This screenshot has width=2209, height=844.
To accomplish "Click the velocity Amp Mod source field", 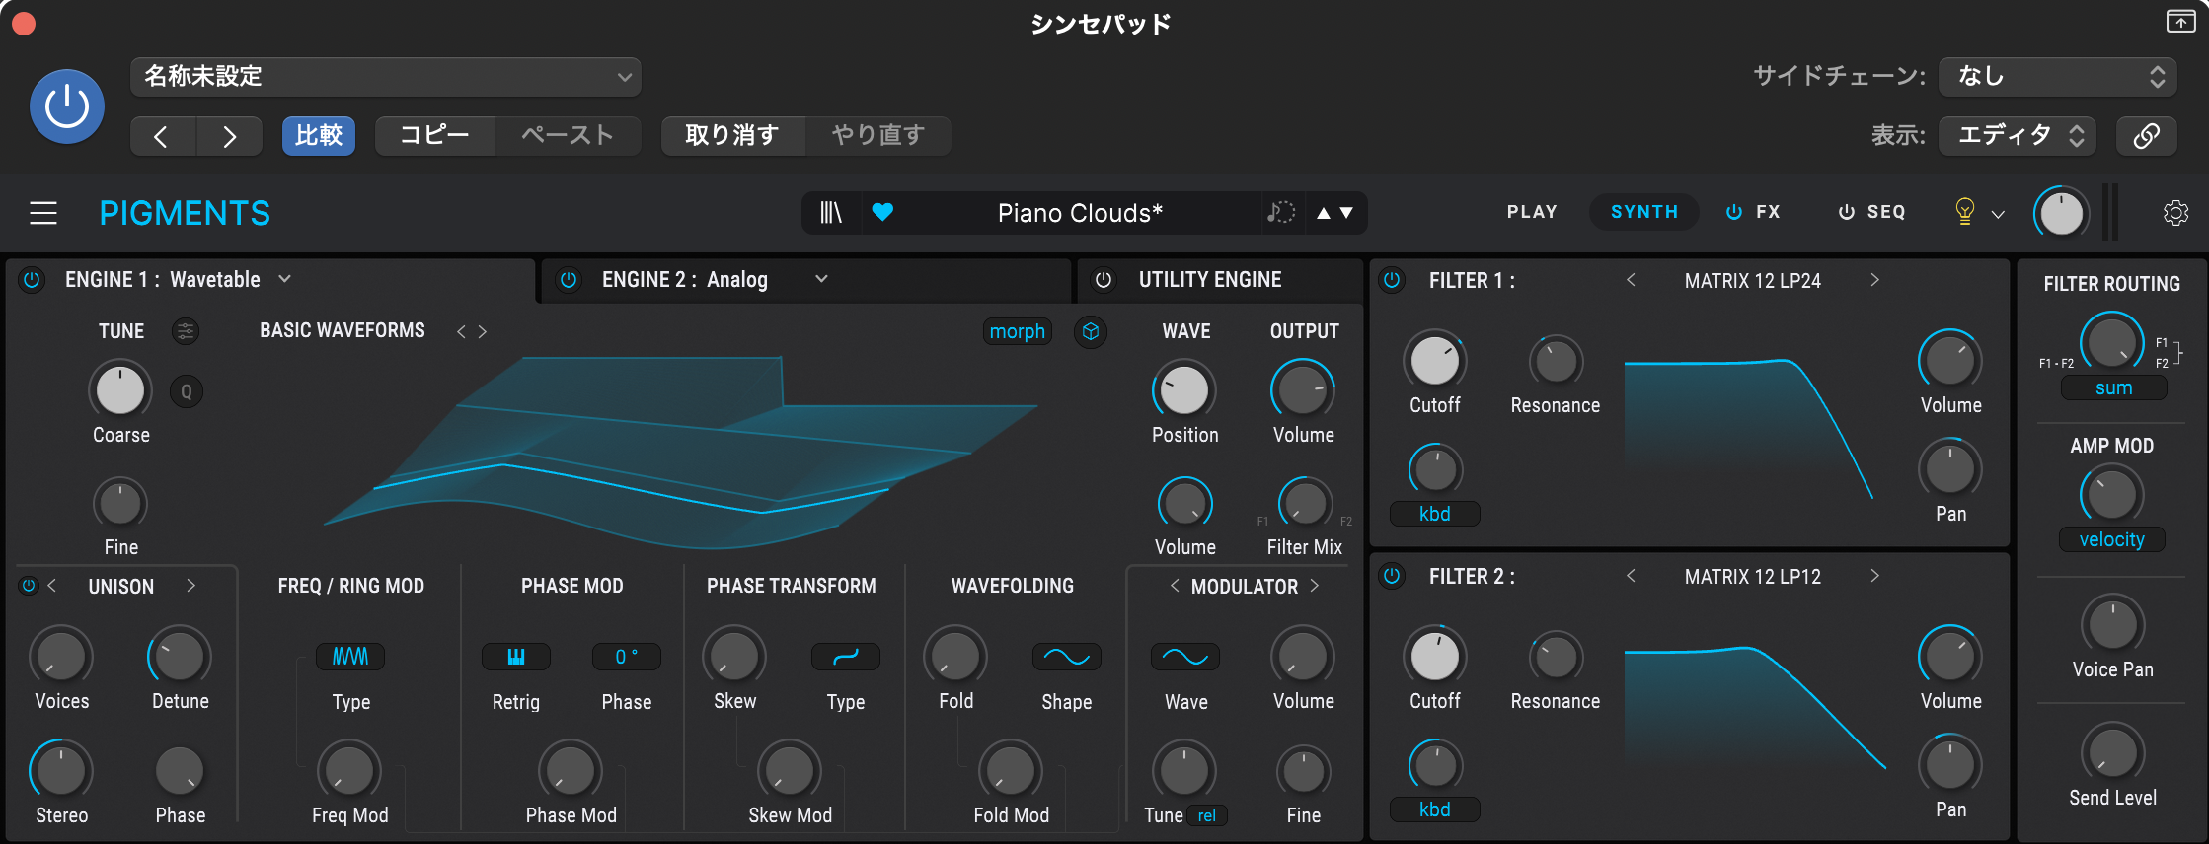I will (2111, 539).
